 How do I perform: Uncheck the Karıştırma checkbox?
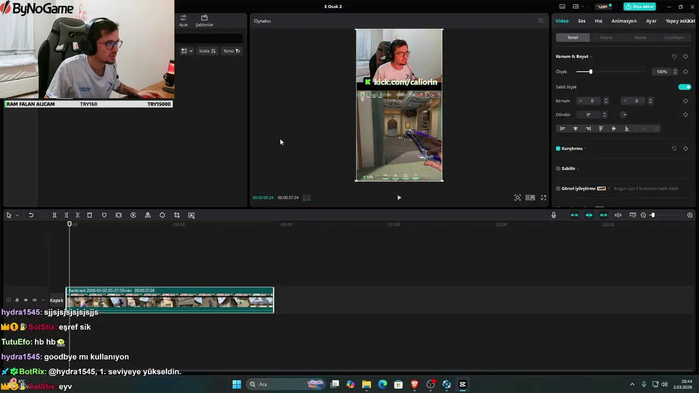pyautogui.click(x=558, y=148)
